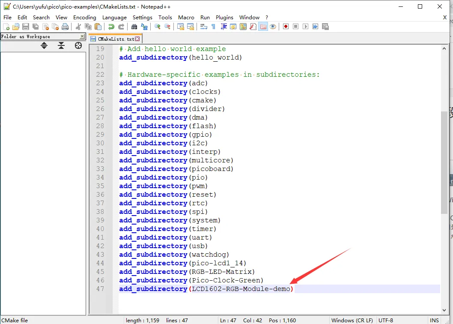
Task: Toggle file monitoring with the eye icon
Action: tap(273, 27)
